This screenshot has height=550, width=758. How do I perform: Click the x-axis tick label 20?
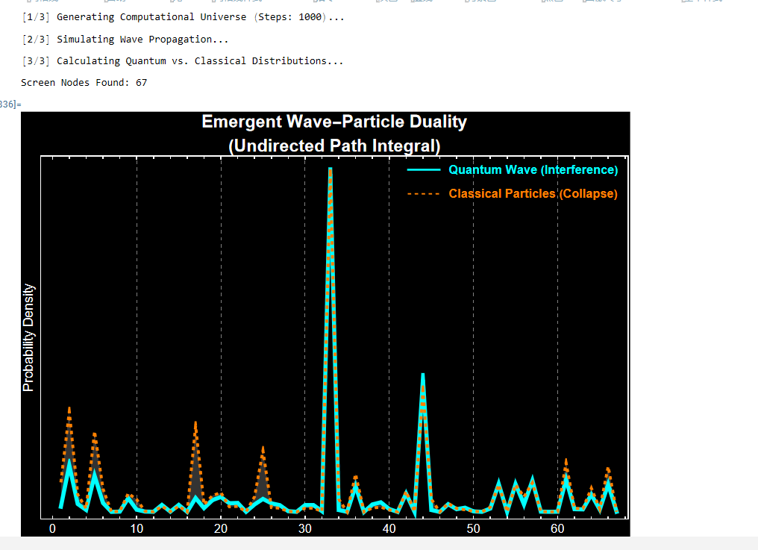(x=221, y=529)
